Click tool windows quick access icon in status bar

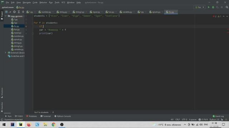2,119
